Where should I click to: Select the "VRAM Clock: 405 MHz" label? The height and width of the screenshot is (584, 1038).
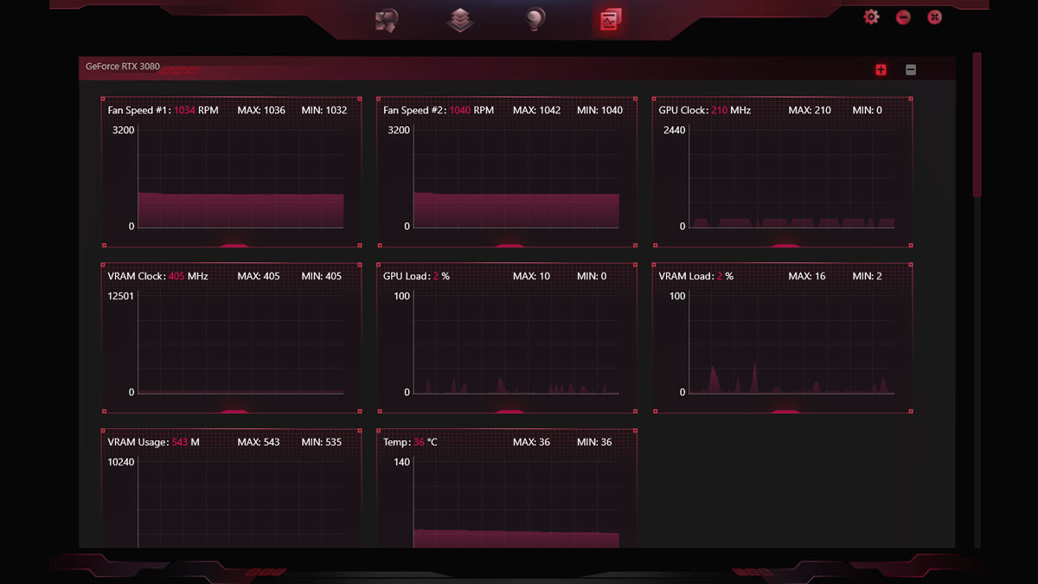pos(158,277)
